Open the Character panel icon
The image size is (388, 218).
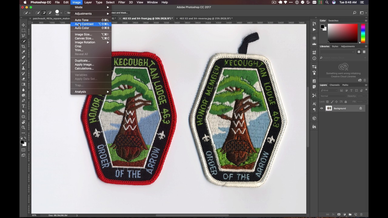(x=314, y=104)
